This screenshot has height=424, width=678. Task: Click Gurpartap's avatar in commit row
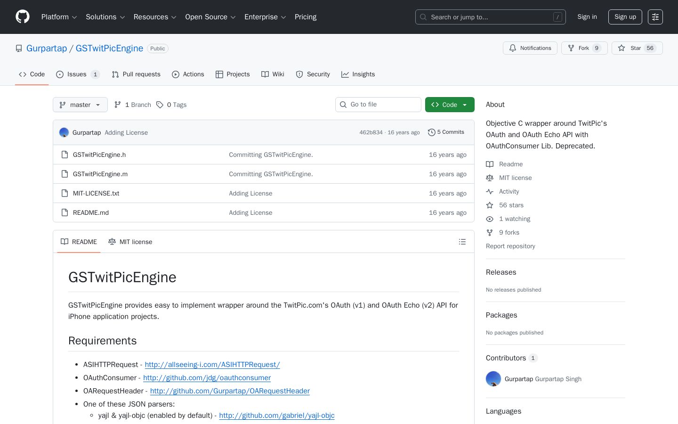click(x=64, y=132)
